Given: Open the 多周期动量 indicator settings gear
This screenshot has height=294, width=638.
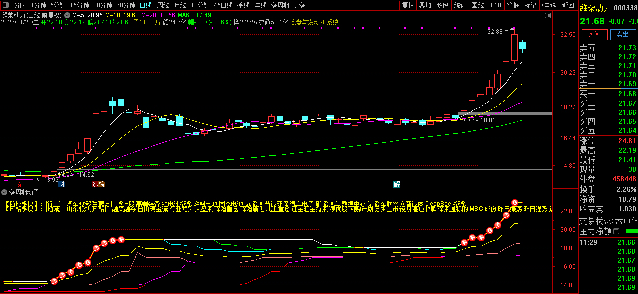Looking at the screenshot, I should (5, 192).
